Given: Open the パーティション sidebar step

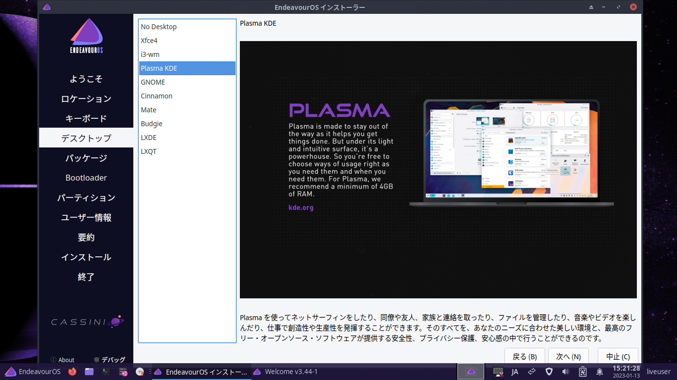Looking at the screenshot, I should (86, 197).
